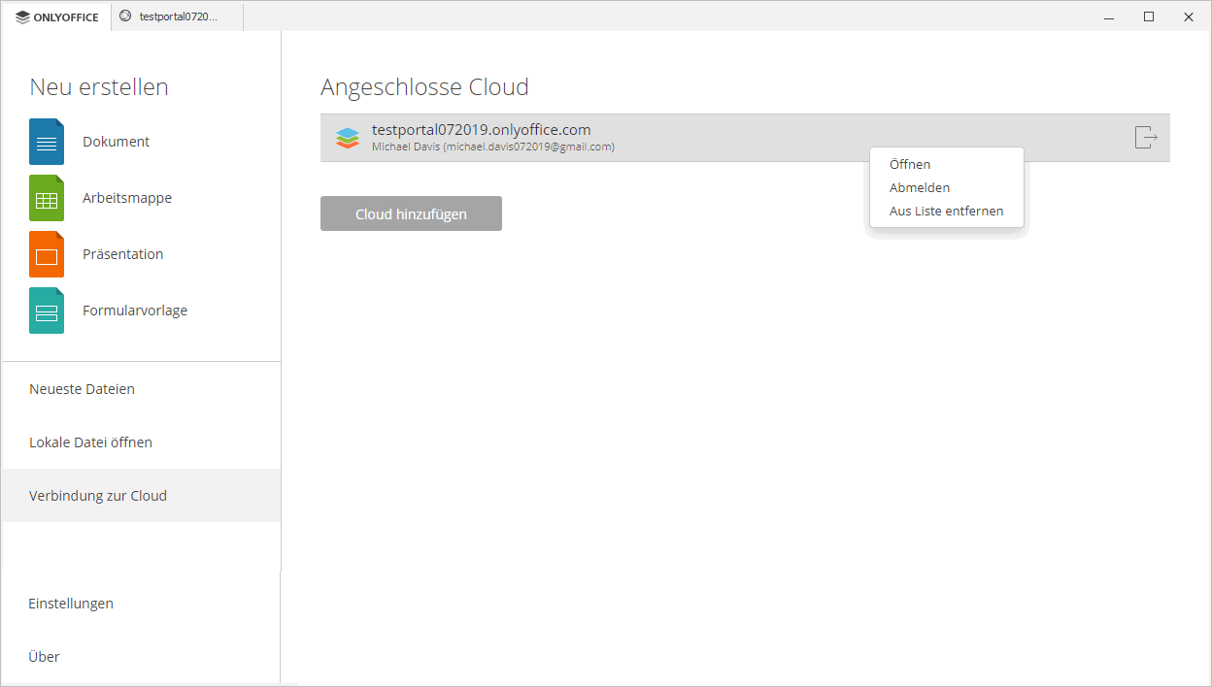Choose Aus Liste entfernen menu entry
1212x687 pixels.
(x=947, y=212)
